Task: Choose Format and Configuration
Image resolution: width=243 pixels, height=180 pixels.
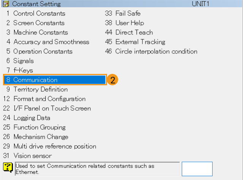Action: [49, 99]
